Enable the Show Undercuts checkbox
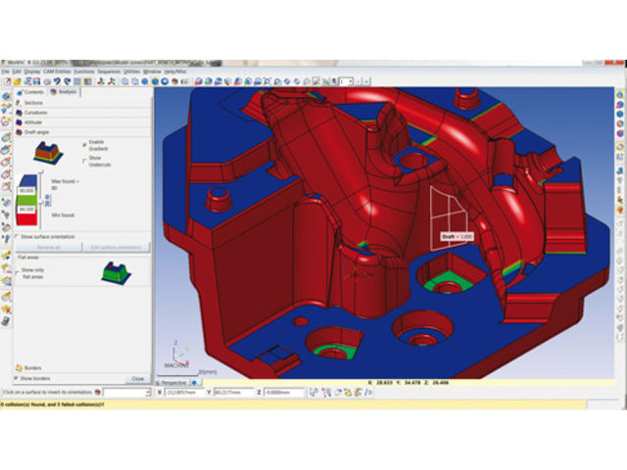Screen dimensions: 627x470 point(84,158)
